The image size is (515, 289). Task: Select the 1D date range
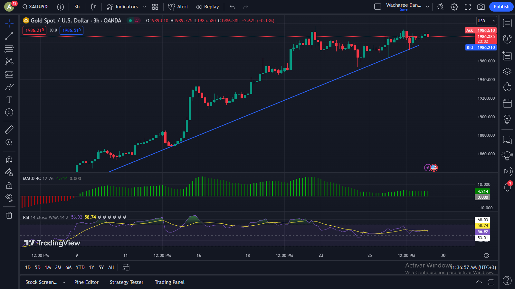pyautogui.click(x=28, y=267)
